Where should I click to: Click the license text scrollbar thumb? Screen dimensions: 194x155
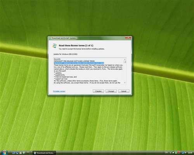[x=125, y=62]
